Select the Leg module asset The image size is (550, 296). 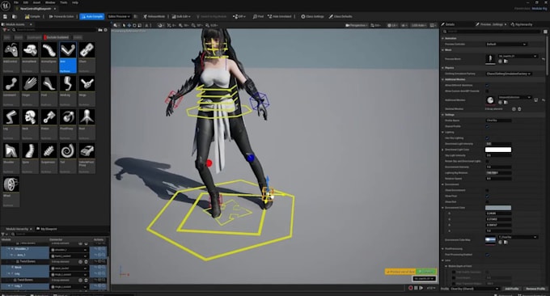(11, 125)
